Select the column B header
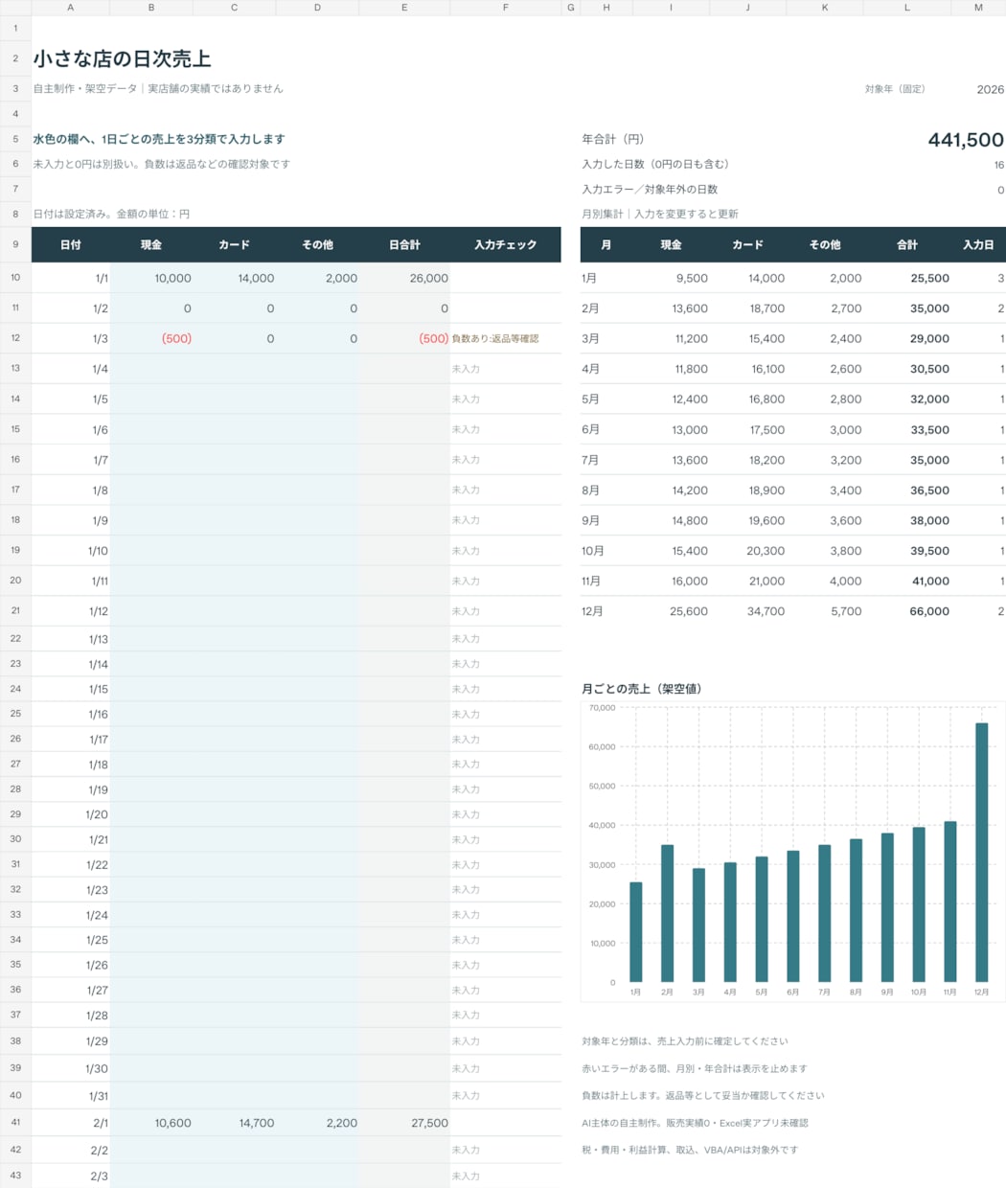 click(x=151, y=8)
